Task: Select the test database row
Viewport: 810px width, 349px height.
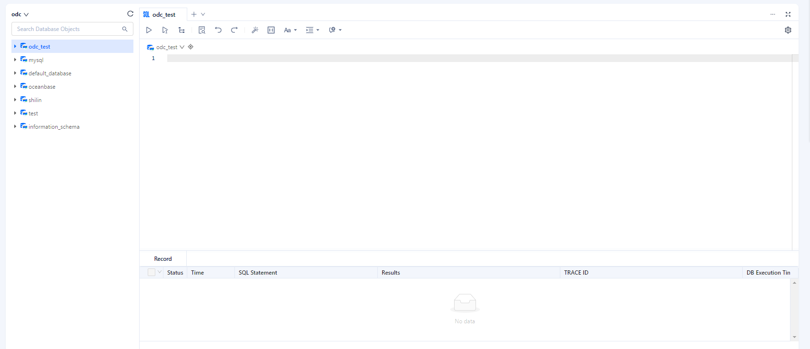Action: coord(72,113)
